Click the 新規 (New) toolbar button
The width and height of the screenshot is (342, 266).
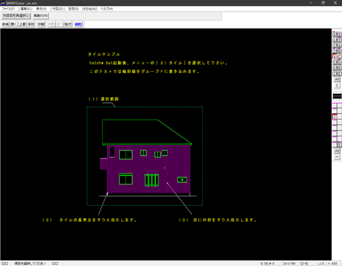click(x=5, y=25)
